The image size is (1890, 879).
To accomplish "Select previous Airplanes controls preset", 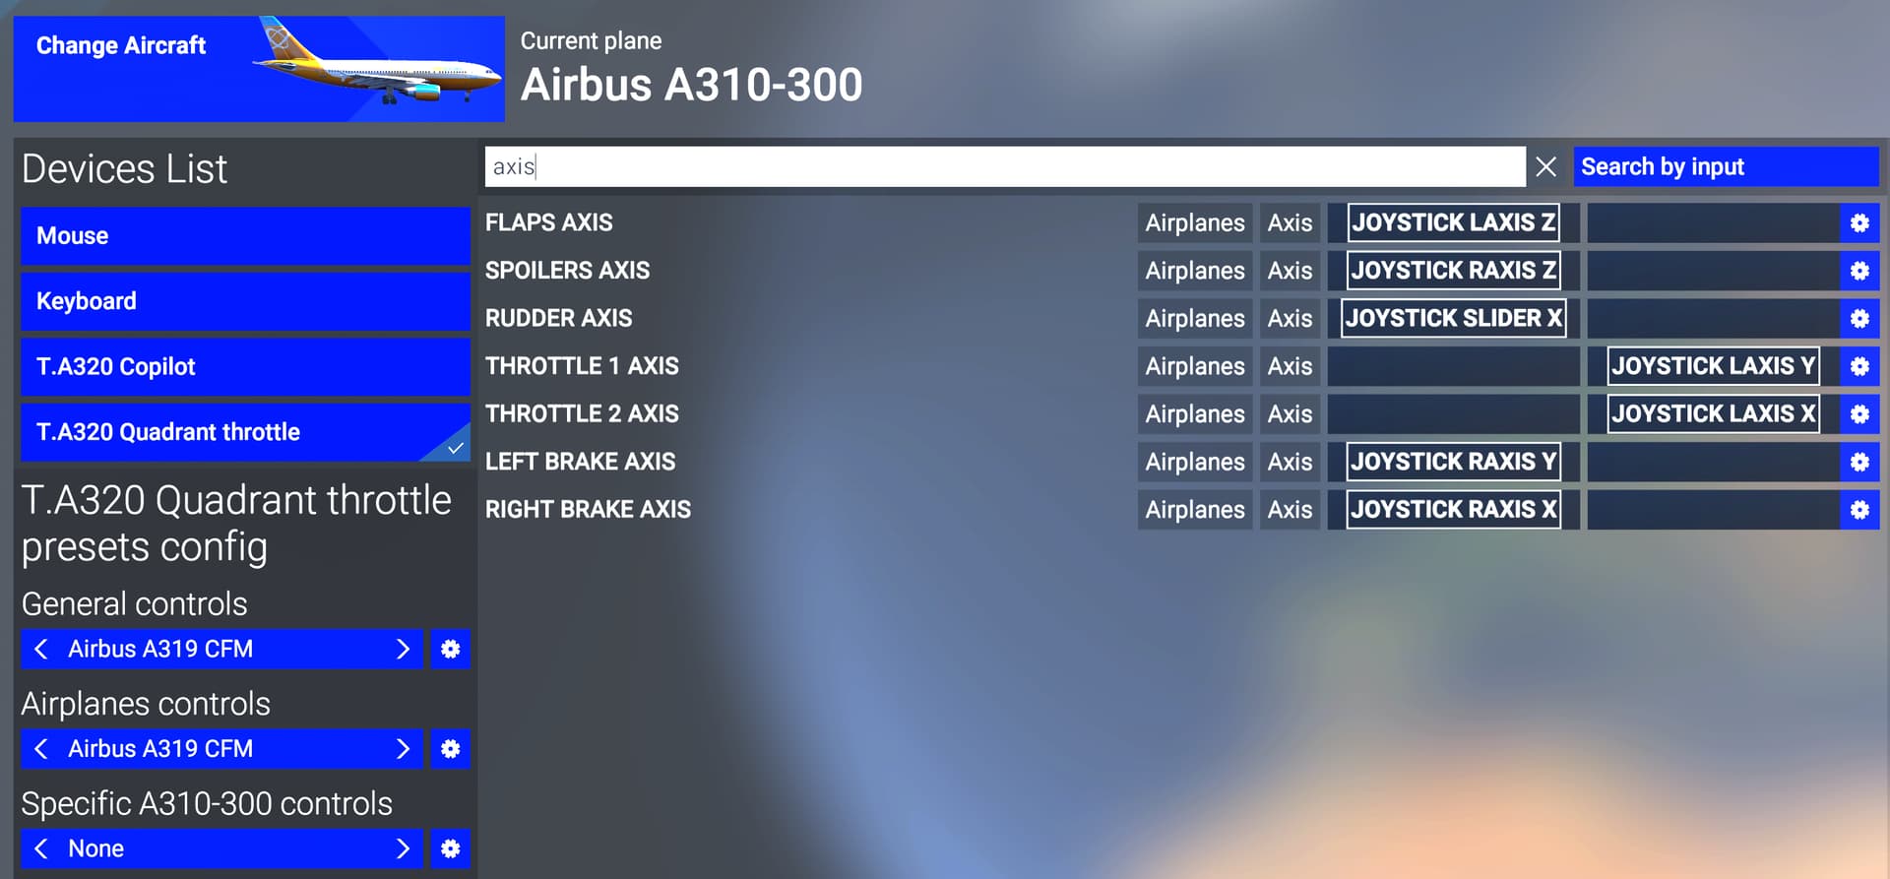I will coord(41,749).
